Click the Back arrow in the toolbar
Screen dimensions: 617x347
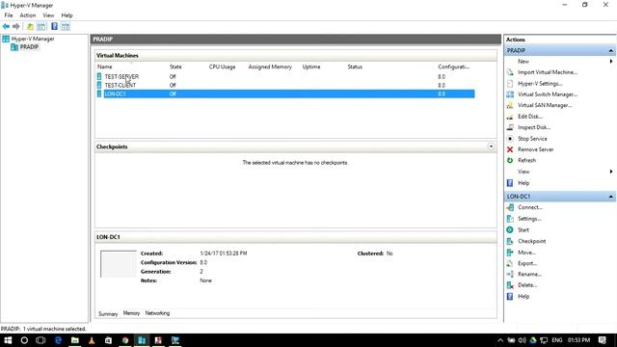pos(6,26)
